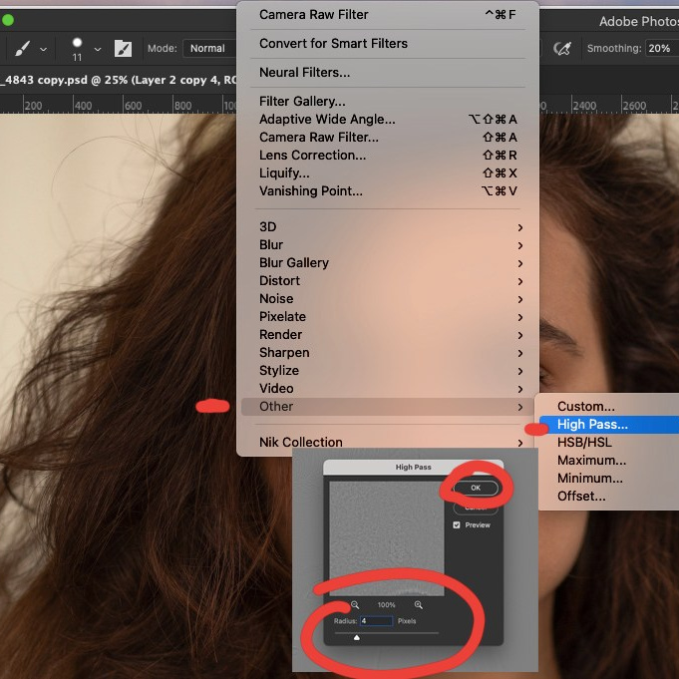This screenshot has height=679, width=679.
Task: Open Vanishing Point filter
Action: (x=388, y=191)
